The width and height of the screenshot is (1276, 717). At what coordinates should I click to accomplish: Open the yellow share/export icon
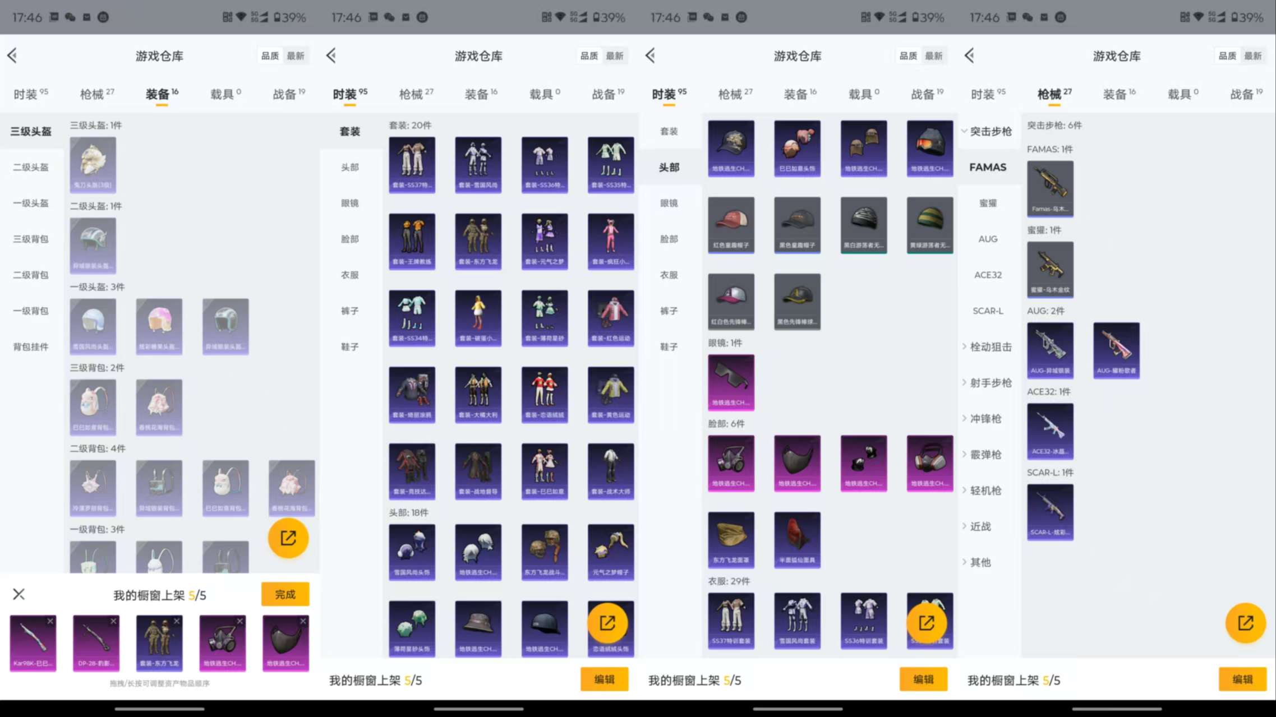pos(288,538)
